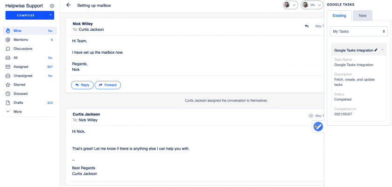
Task: Open the Helpwise settings gear icon
Action: (x=52, y=6)
